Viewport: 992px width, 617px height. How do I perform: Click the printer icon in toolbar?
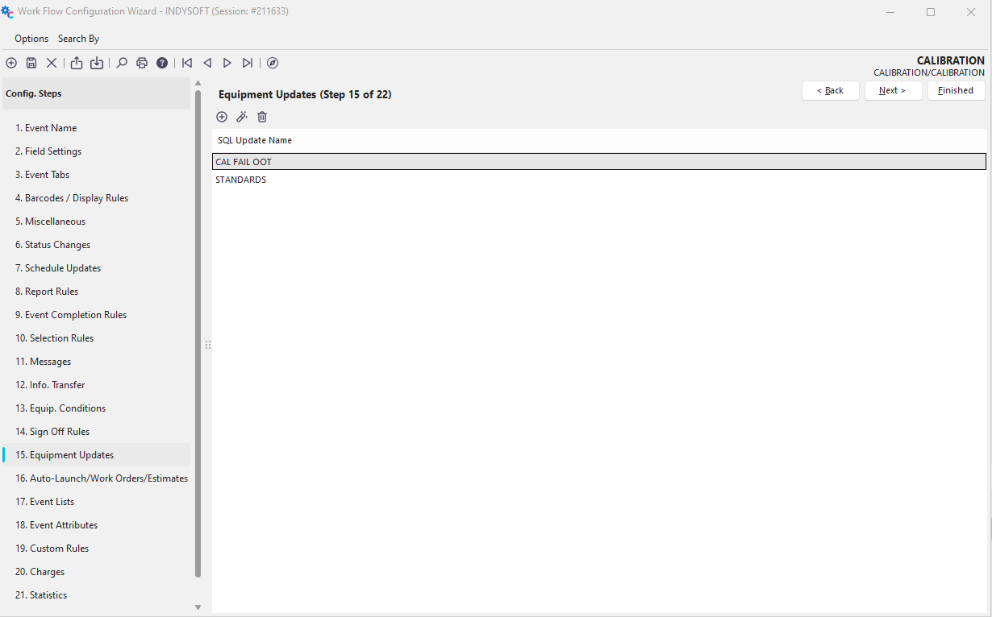142,63
